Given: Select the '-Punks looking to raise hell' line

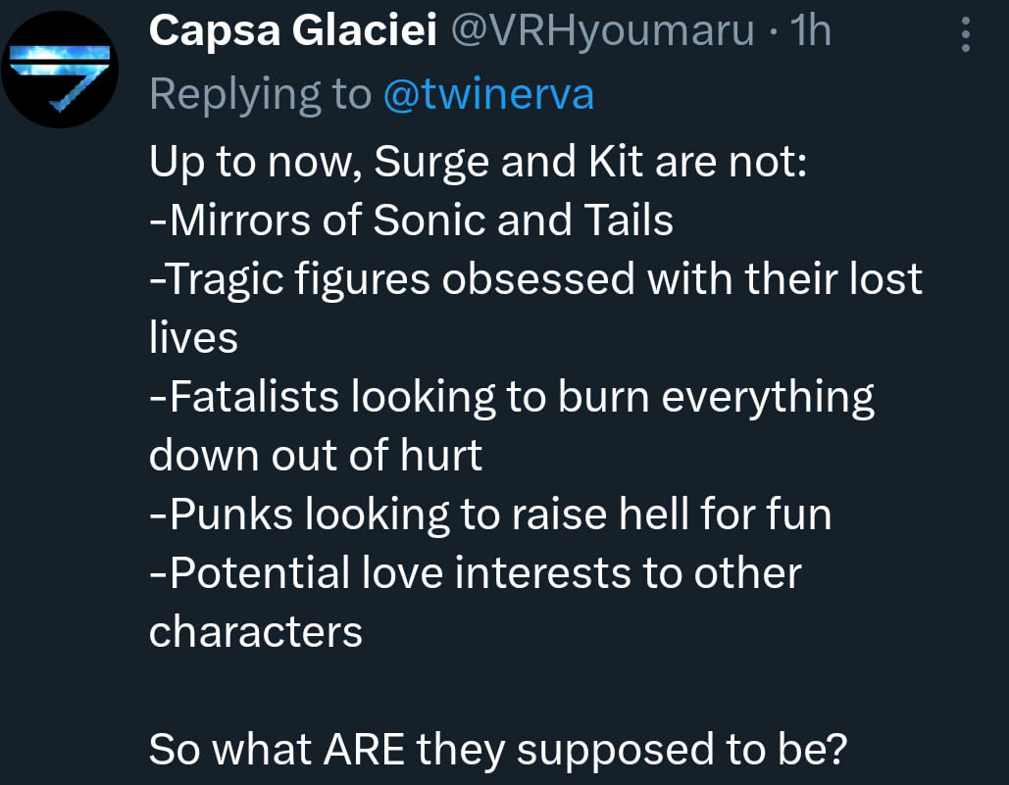Looking at the screenshot, I should 490,515.
